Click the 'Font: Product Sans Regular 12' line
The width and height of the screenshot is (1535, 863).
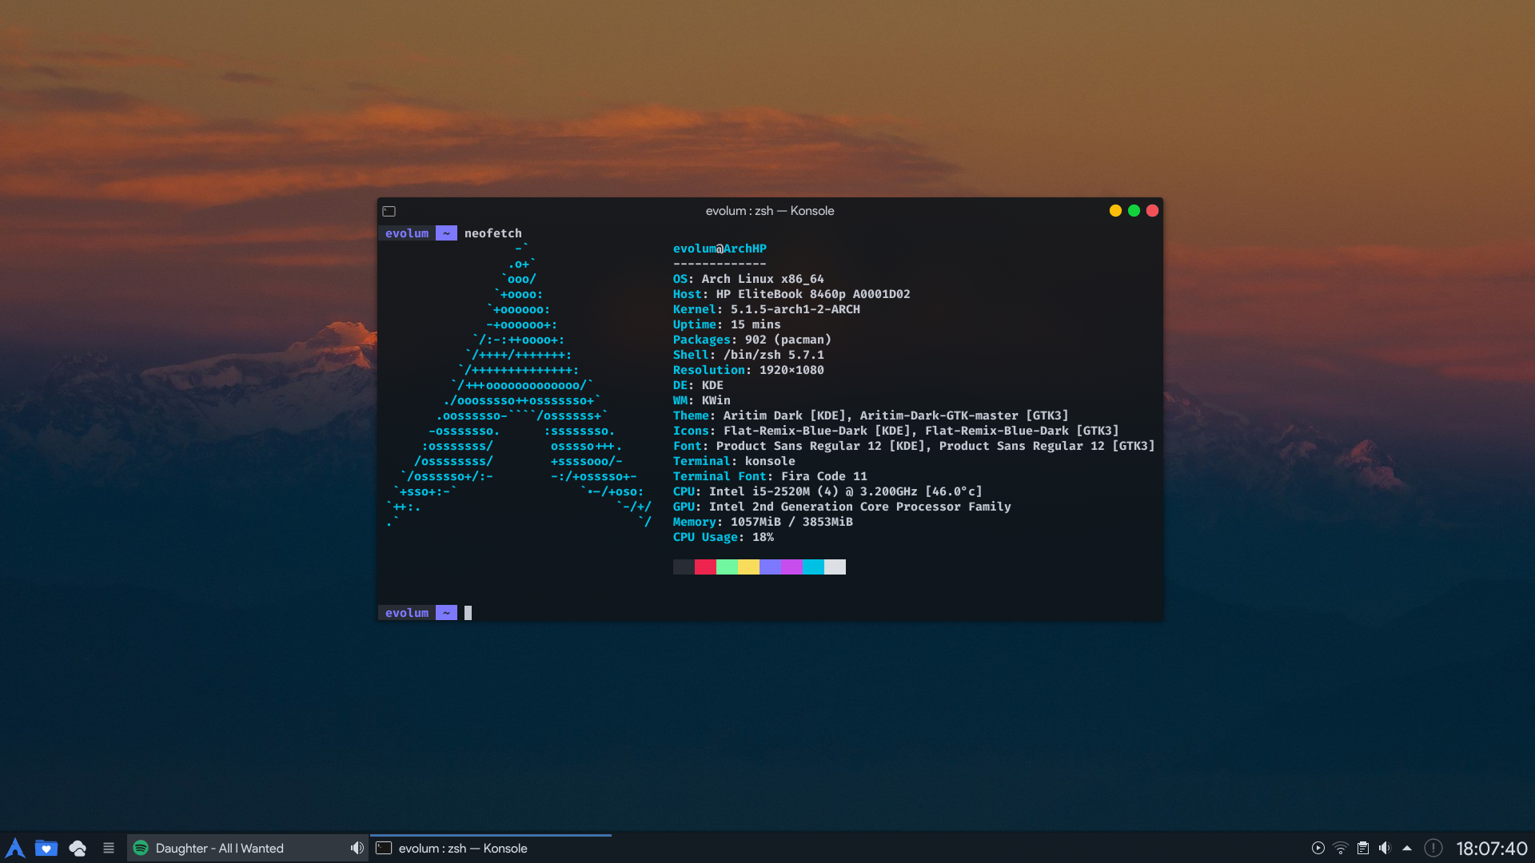(x=914, y=446)
